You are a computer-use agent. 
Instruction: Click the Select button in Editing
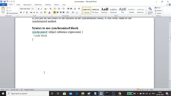(158, 13)
